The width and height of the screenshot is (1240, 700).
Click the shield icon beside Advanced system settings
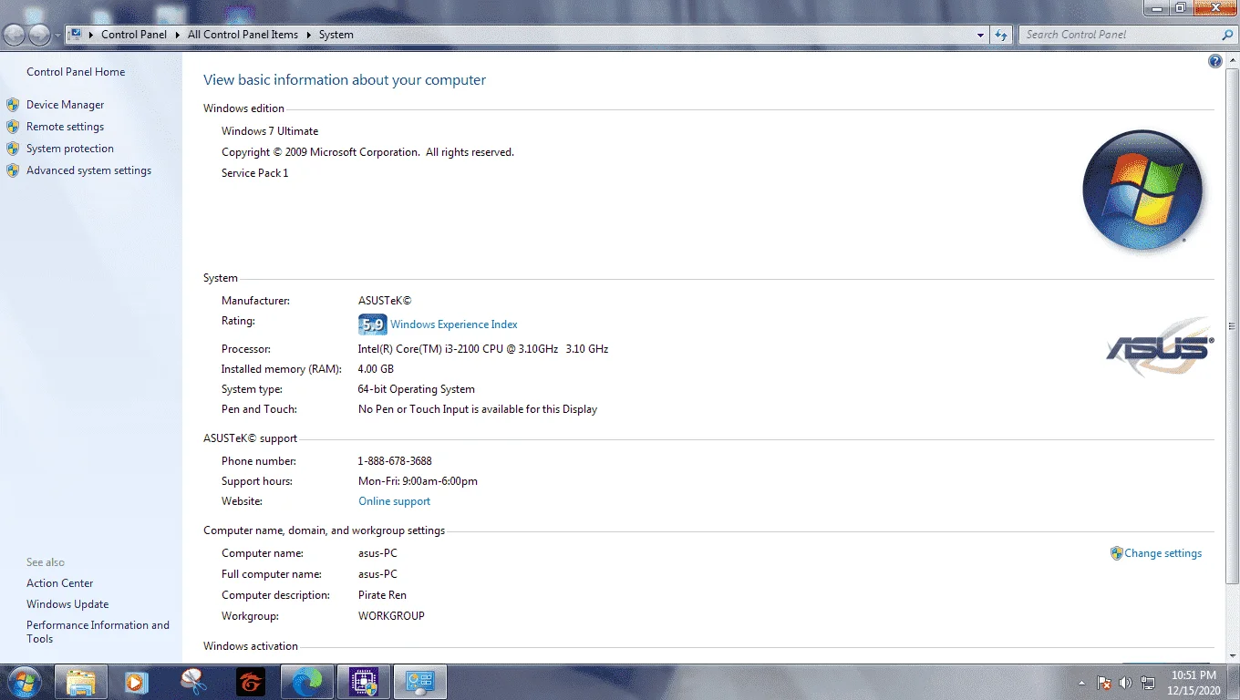pos(13,170)
